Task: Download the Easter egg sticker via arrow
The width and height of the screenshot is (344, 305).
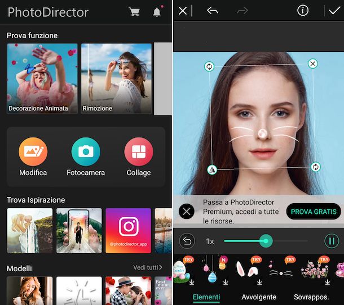Action: pyautogui.click(x=192, y=282)
